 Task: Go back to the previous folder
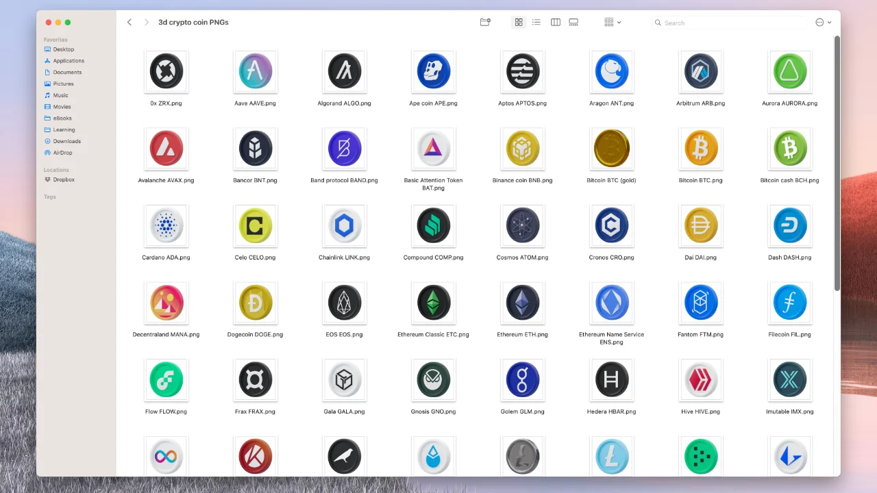click(x=129, y=22)
